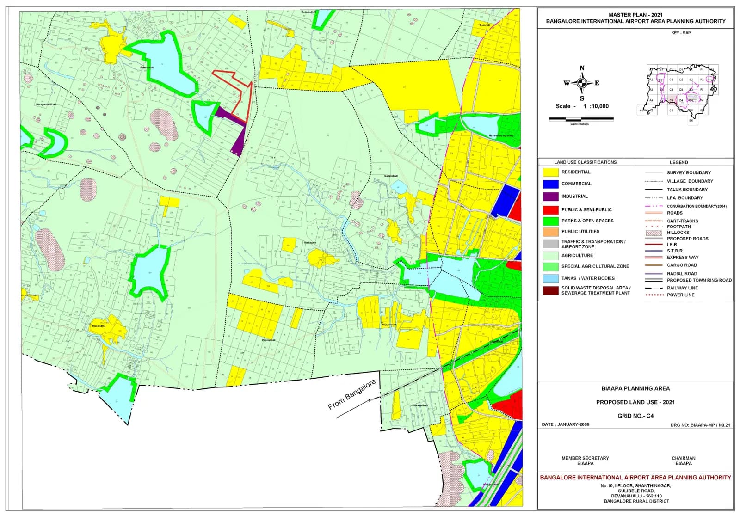Click the 'LEGEND' header text
The height and width of the screenshot is (522, 740).
click(679, 162)
